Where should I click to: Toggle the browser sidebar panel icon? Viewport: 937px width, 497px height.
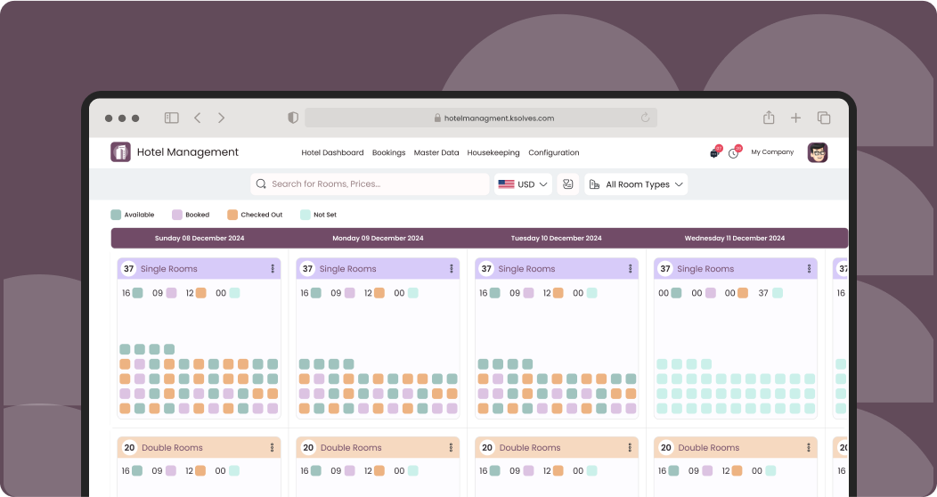[171, 118]
